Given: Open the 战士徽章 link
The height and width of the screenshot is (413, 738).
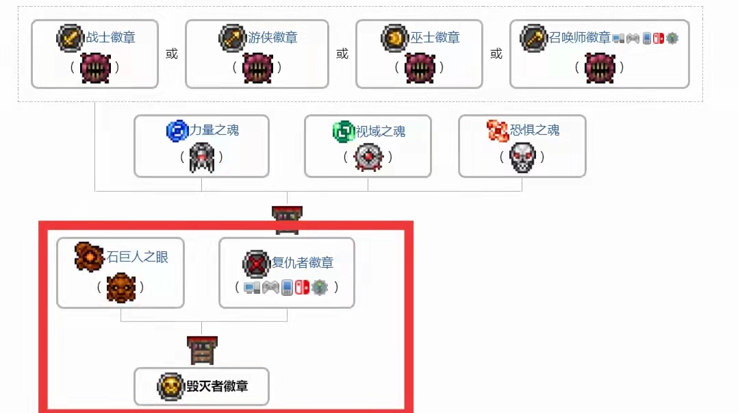Looking at the screenshot, I should pyautogui.click(x=111, y=38).
